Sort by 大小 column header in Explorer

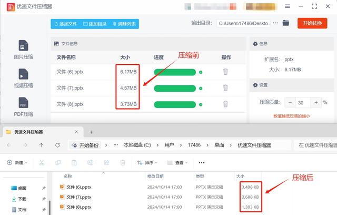click(240, 177)
